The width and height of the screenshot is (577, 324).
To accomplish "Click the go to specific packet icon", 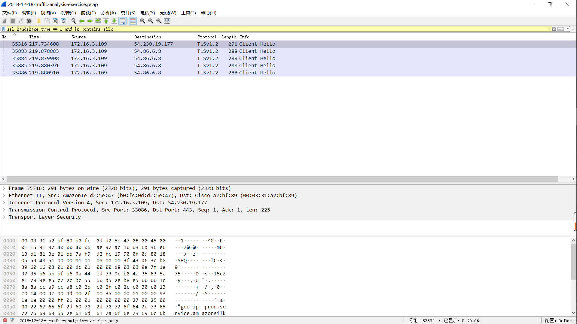I will coord(98,21).
